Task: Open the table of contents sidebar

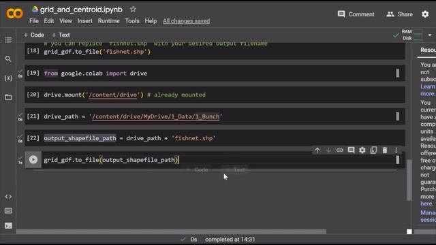Action: click(x=8, y=40)
